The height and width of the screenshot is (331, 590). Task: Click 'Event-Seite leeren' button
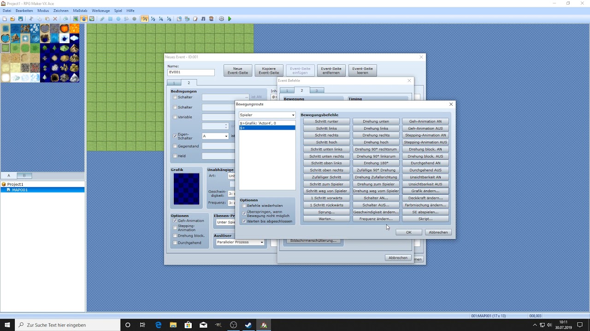tap(363, 71)
